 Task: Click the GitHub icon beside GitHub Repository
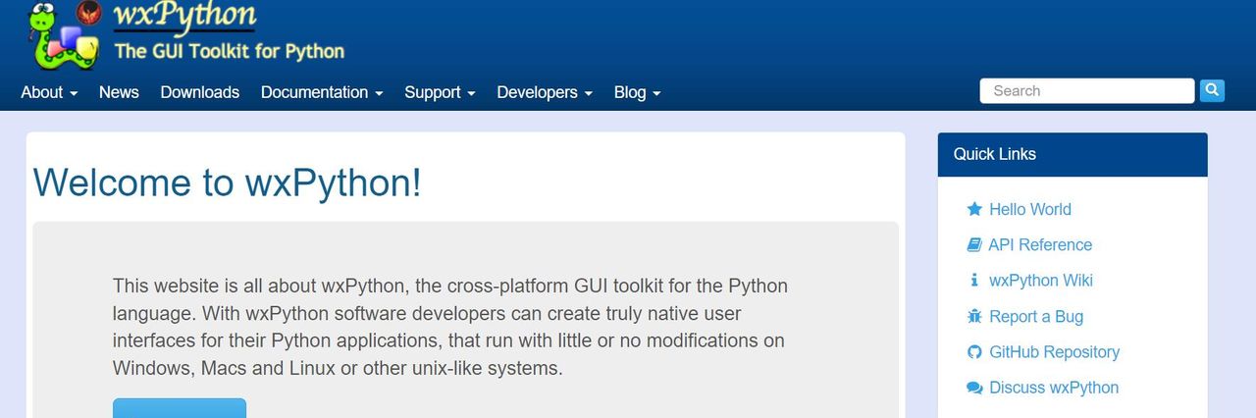pyautogui.click(x=974, y=351)
